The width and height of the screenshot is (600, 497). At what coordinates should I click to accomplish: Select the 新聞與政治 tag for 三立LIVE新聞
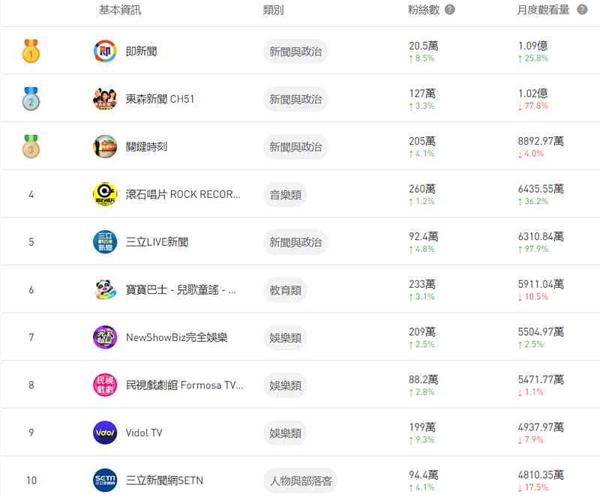[x=295, y=242]
